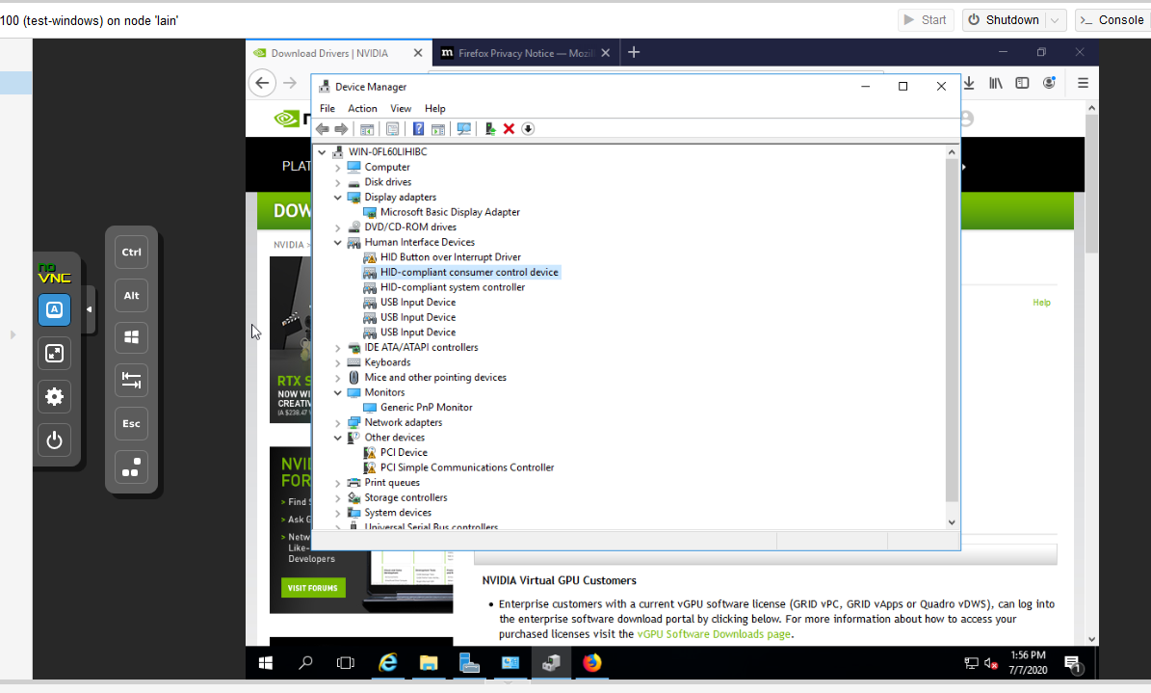Select Generic PnP Monitor
The image size is (1151, 693).
[427, 407]
